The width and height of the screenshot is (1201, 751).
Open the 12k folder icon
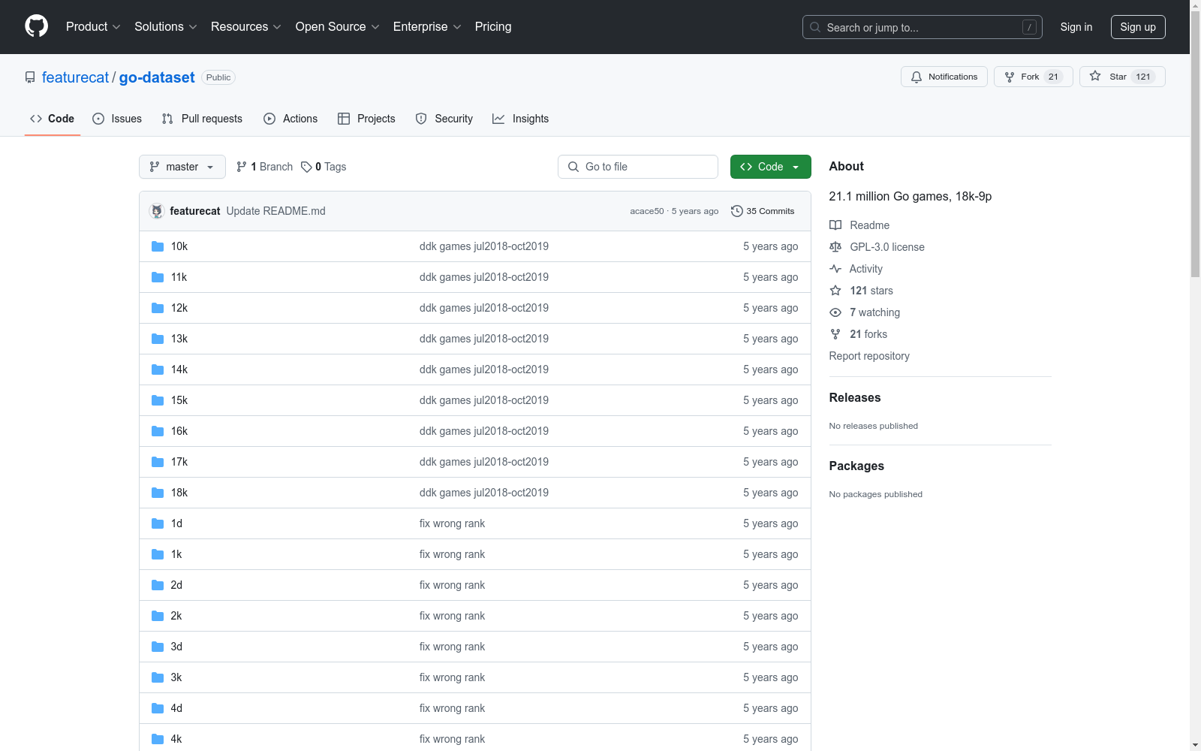[x=158, y=308]
